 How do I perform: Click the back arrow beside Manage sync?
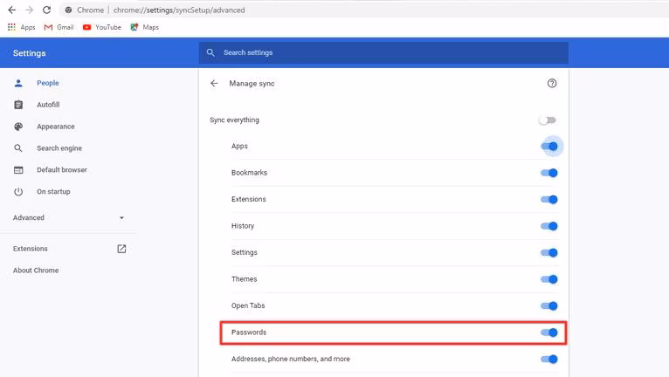coord(214,84)
